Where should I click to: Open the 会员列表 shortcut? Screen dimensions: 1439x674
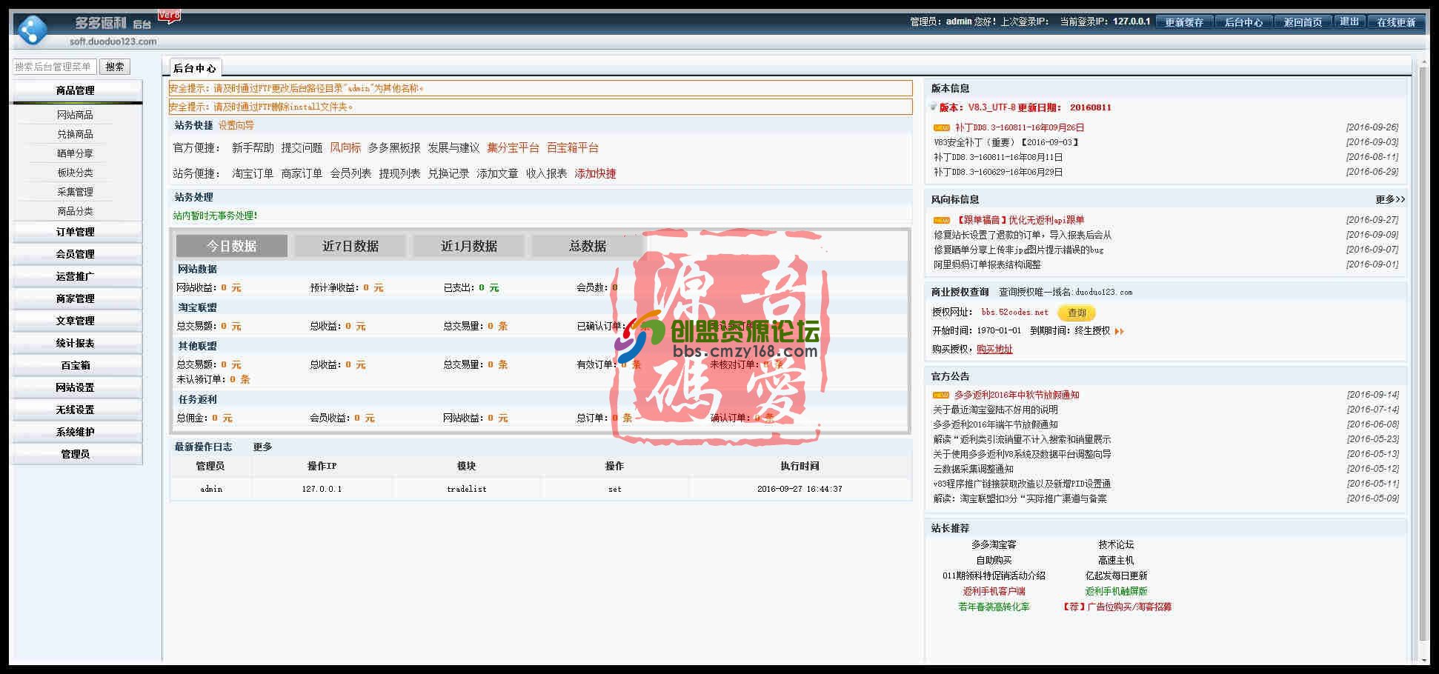350,174
